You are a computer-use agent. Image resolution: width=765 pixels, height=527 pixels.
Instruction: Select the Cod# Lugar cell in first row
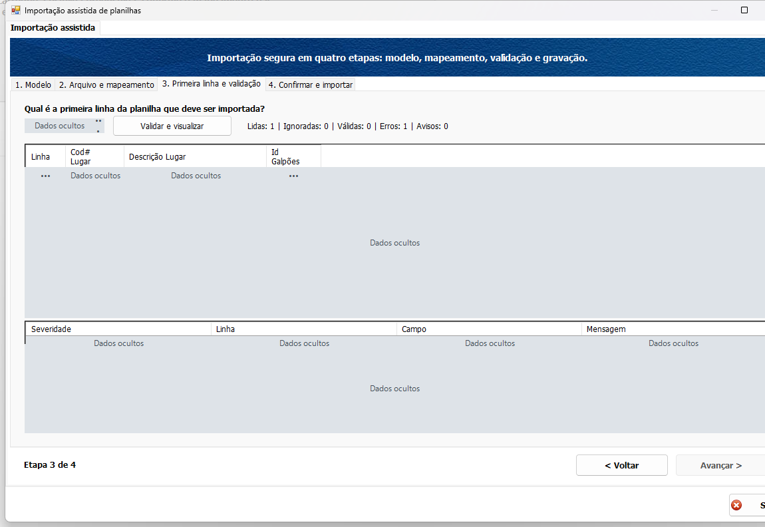tap(95, 176)
